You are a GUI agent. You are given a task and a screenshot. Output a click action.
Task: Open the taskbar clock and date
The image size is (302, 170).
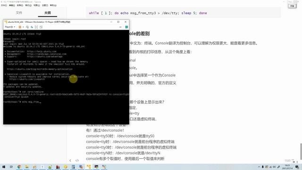pyautogui.click(x=287, y=167)
